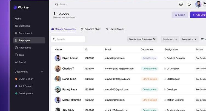Click the Export button
206x111 pixels.
180,15
